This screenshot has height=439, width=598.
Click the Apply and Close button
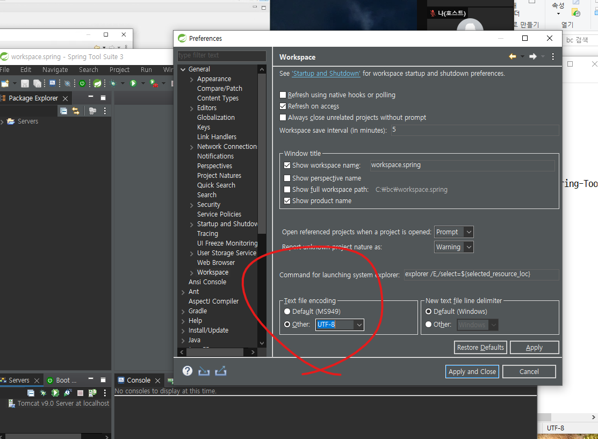(472, 371)
